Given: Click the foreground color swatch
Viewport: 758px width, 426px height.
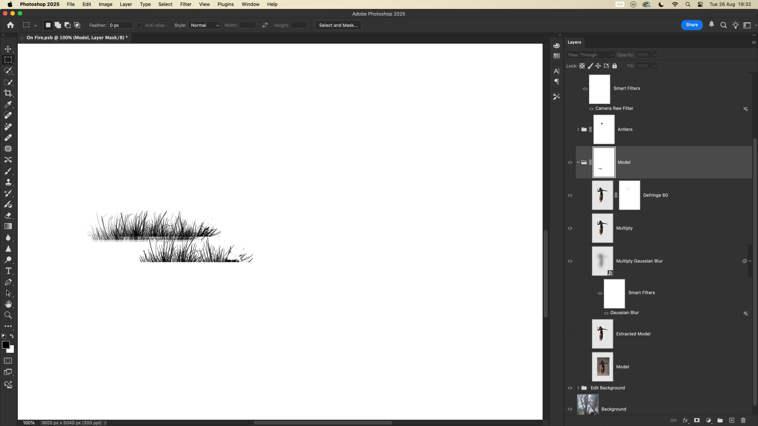Looking at the screenshot, I should tap(5, 345).
